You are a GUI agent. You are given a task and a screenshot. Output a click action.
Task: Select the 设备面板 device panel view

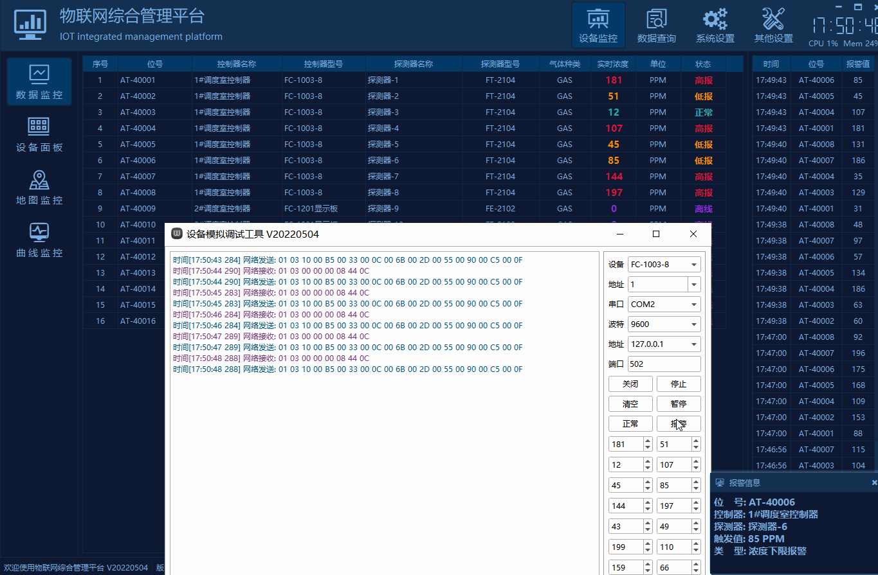(39, 135)
